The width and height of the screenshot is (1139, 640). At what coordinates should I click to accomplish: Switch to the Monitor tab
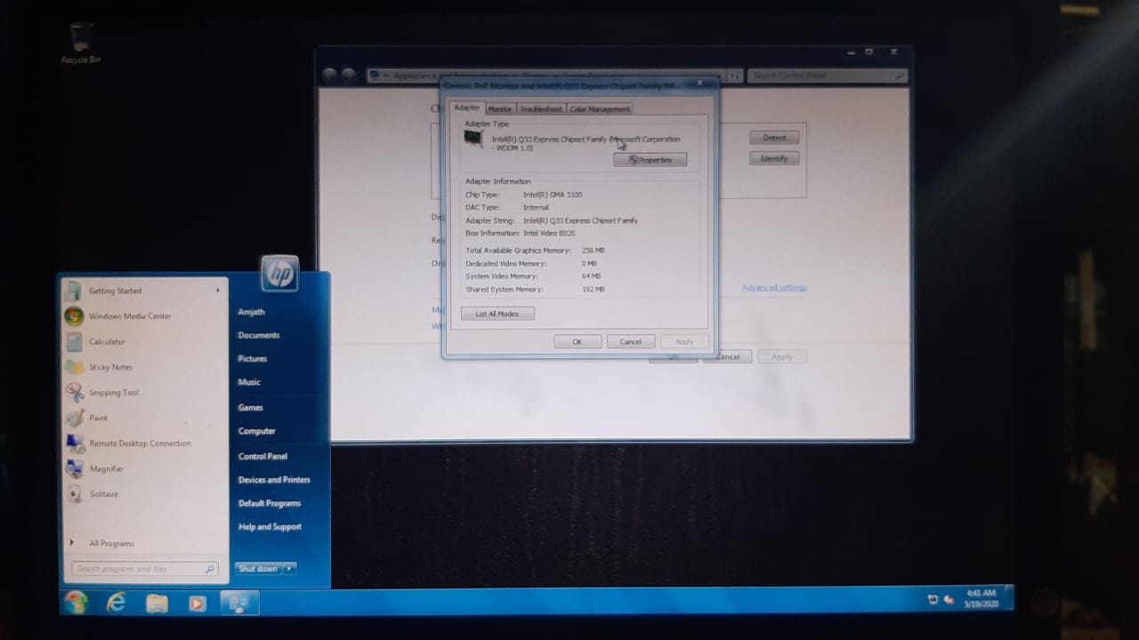[x=499, y=108]
